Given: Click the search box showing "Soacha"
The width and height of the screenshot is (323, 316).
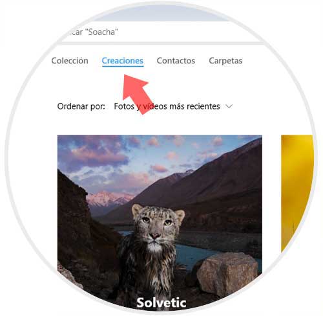Looking at the screenshot, I should pyautogui.click(x=160, y=32).
